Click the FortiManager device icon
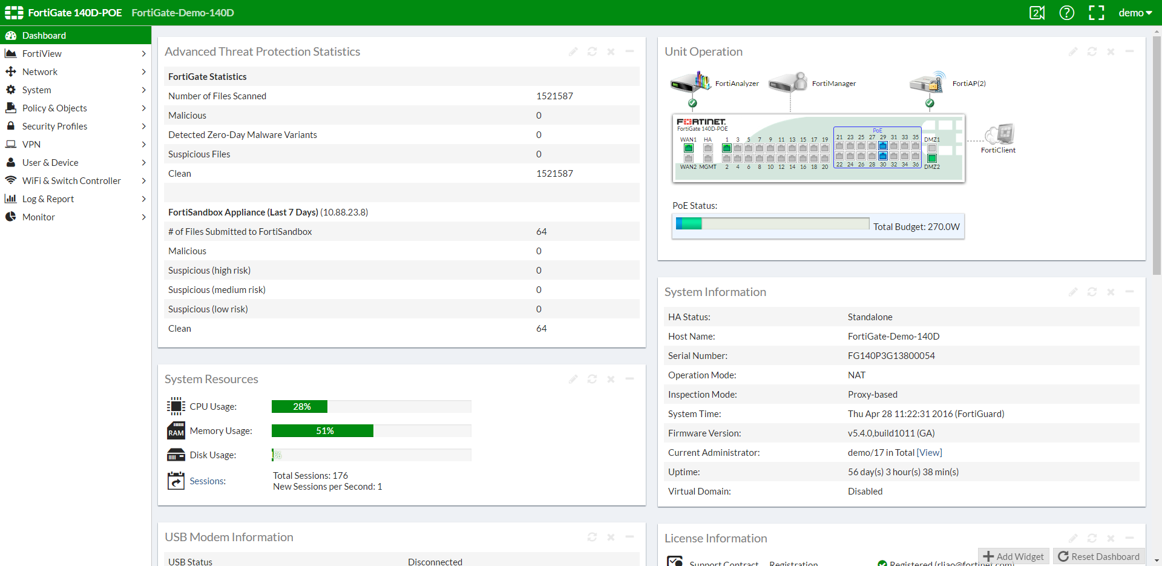Image resolution: width=1162 pixels, height=566 pixels. (x=788, y=82)
